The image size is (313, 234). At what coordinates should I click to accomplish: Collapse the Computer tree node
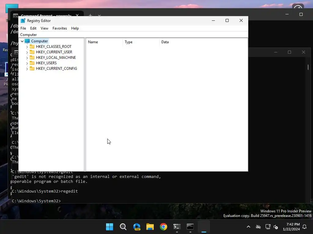pyautogui.click(x=22, y=41)
